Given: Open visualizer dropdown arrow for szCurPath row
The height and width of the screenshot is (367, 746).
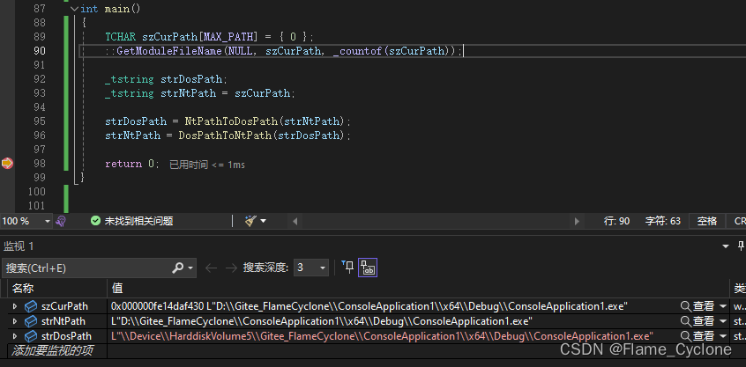Looking at the screenshot, I should click(723, 306).
